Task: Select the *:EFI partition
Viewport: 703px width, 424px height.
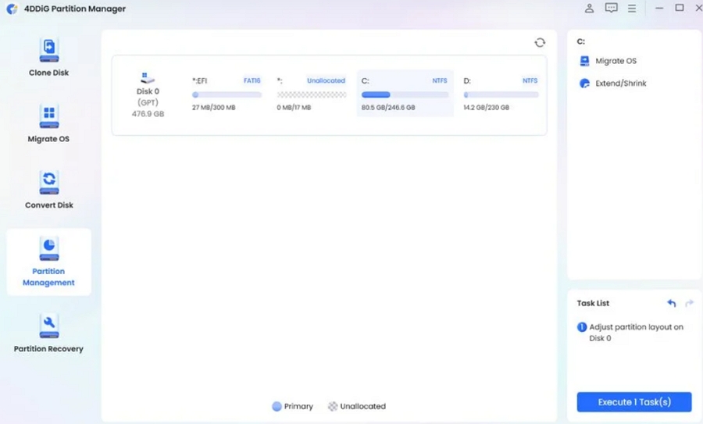Action: 227,94
